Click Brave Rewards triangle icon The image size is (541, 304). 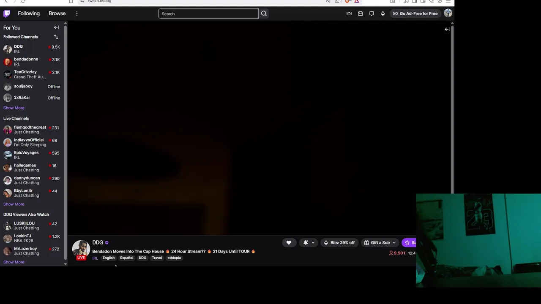(357, 1)
